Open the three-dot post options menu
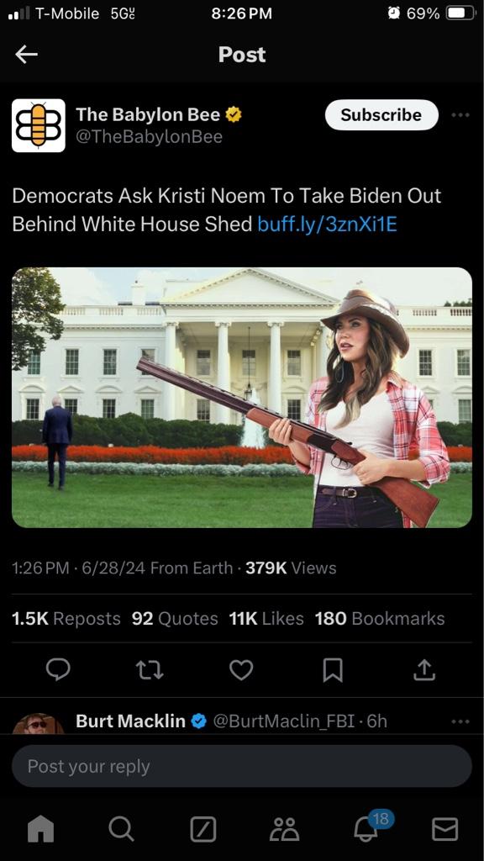 click(460, 115)
